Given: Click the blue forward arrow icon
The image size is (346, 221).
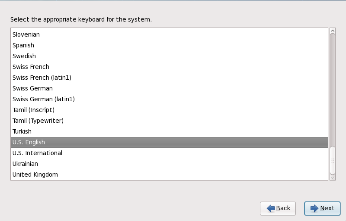Looking at the screenshot, I should (314, 209).
